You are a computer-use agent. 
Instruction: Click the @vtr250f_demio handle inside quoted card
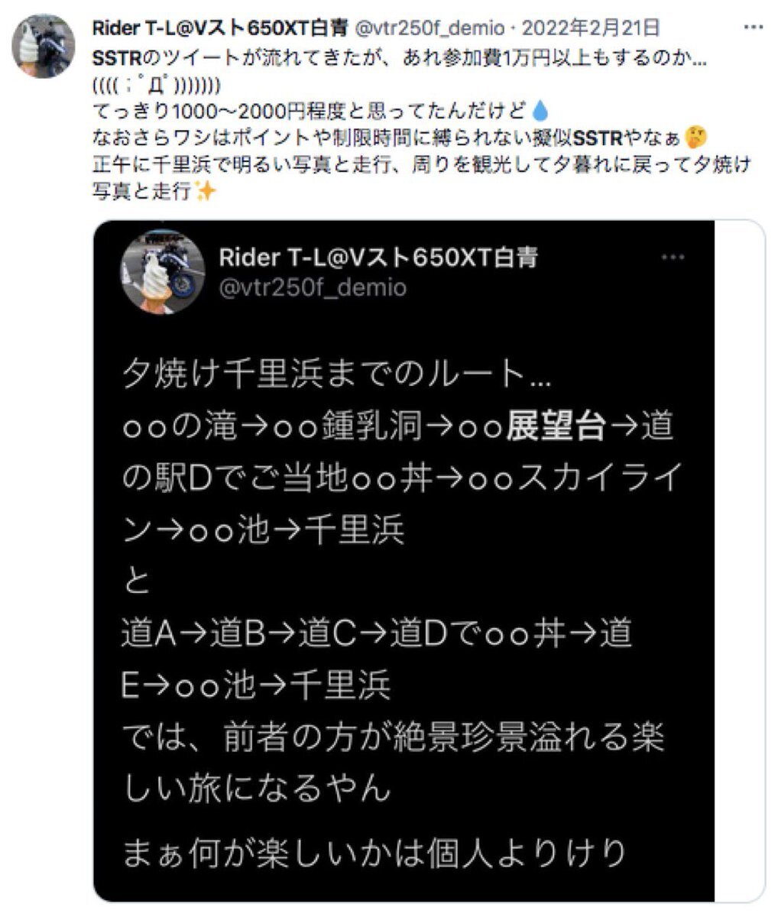pos(313,287)
